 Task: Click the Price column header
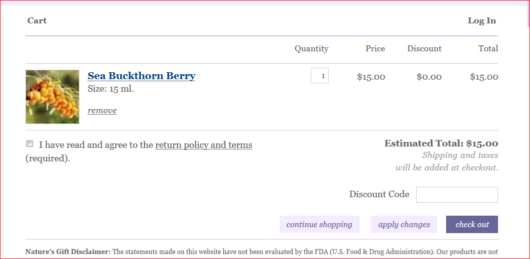pos(375,49)
